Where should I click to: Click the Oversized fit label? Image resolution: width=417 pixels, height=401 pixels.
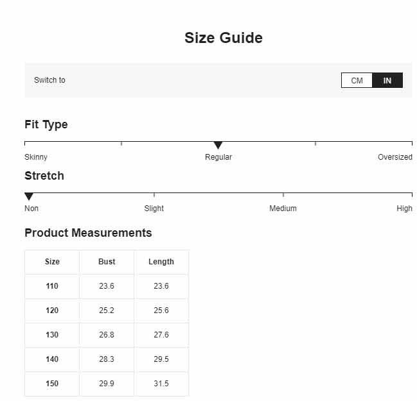tap(395, 157)
